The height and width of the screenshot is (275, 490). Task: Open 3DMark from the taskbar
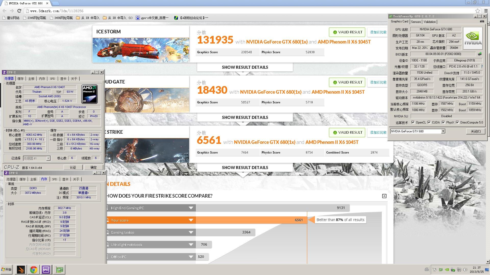click(x=21, y=269)
